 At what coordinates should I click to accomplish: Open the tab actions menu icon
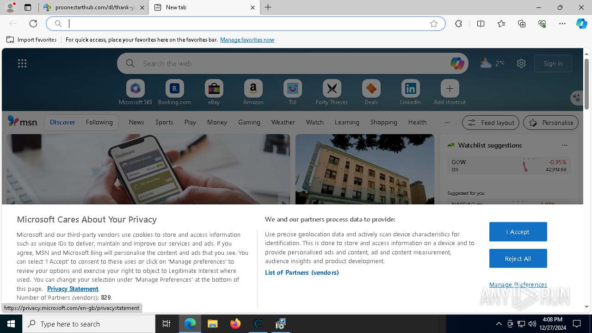(x=28, y=7)
